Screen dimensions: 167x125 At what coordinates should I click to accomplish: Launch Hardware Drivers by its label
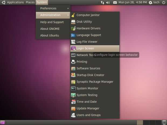(89, 28)
